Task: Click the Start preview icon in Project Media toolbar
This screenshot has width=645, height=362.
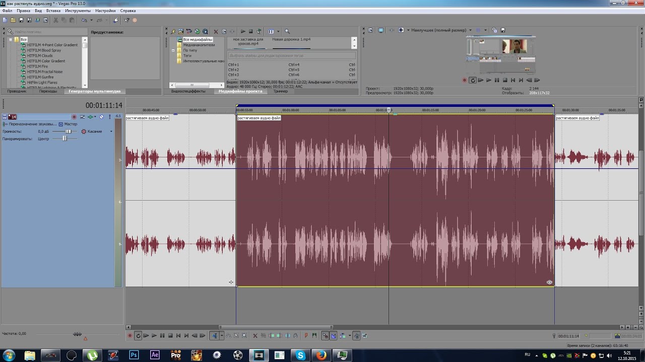Action: tap(243, 31)
